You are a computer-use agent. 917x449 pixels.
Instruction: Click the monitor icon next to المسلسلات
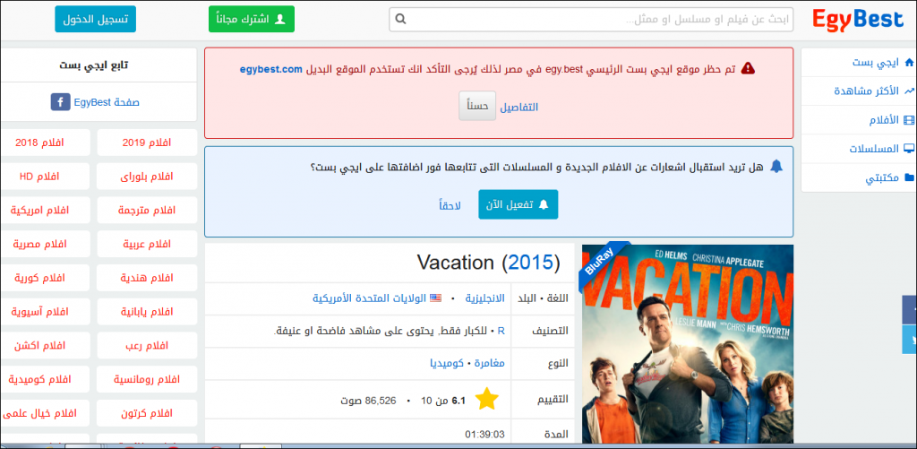tap(908, 149)
